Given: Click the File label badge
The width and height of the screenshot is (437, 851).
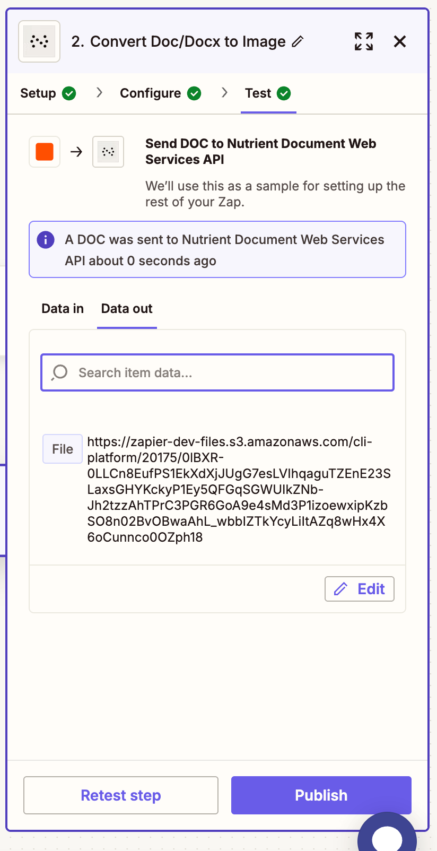Looking at the screenshot, I should tap(63, 449).
